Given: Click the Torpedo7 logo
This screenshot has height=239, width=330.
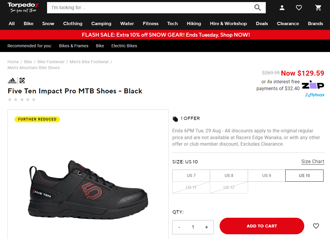Looking at the screenshot, I should (23, 7).
